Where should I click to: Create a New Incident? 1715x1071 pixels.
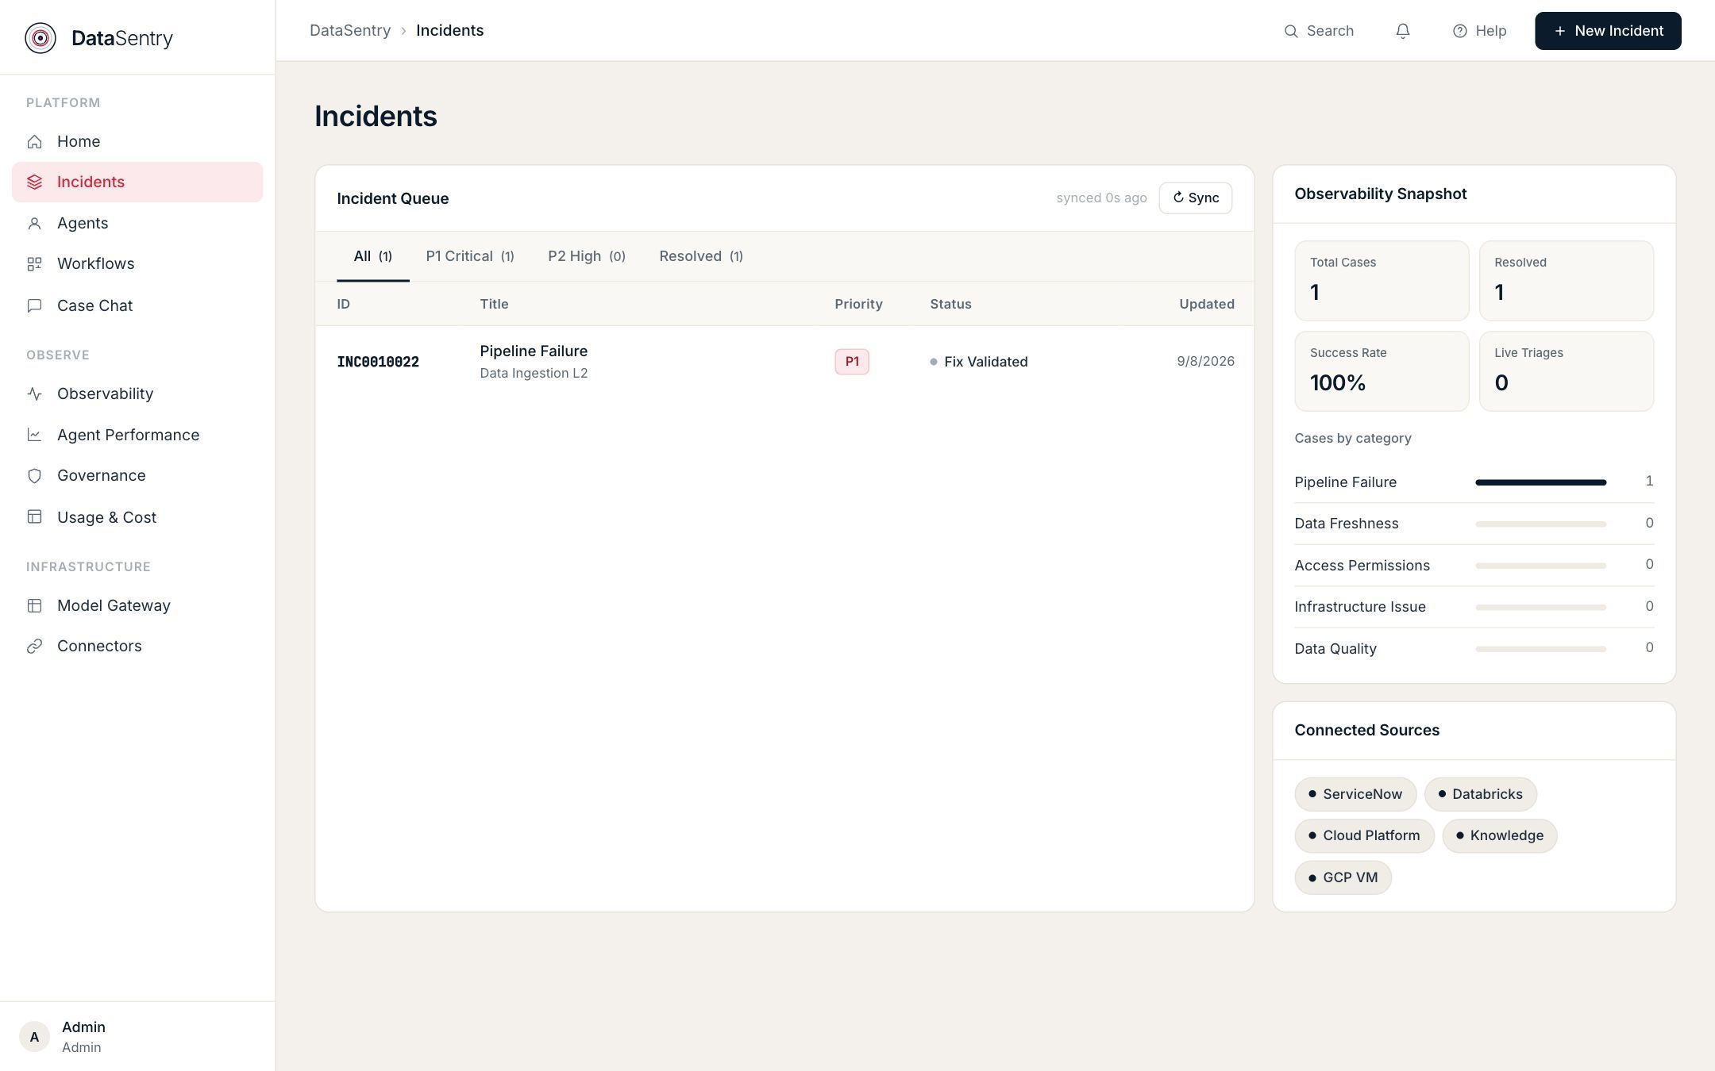coord(1608,31)
